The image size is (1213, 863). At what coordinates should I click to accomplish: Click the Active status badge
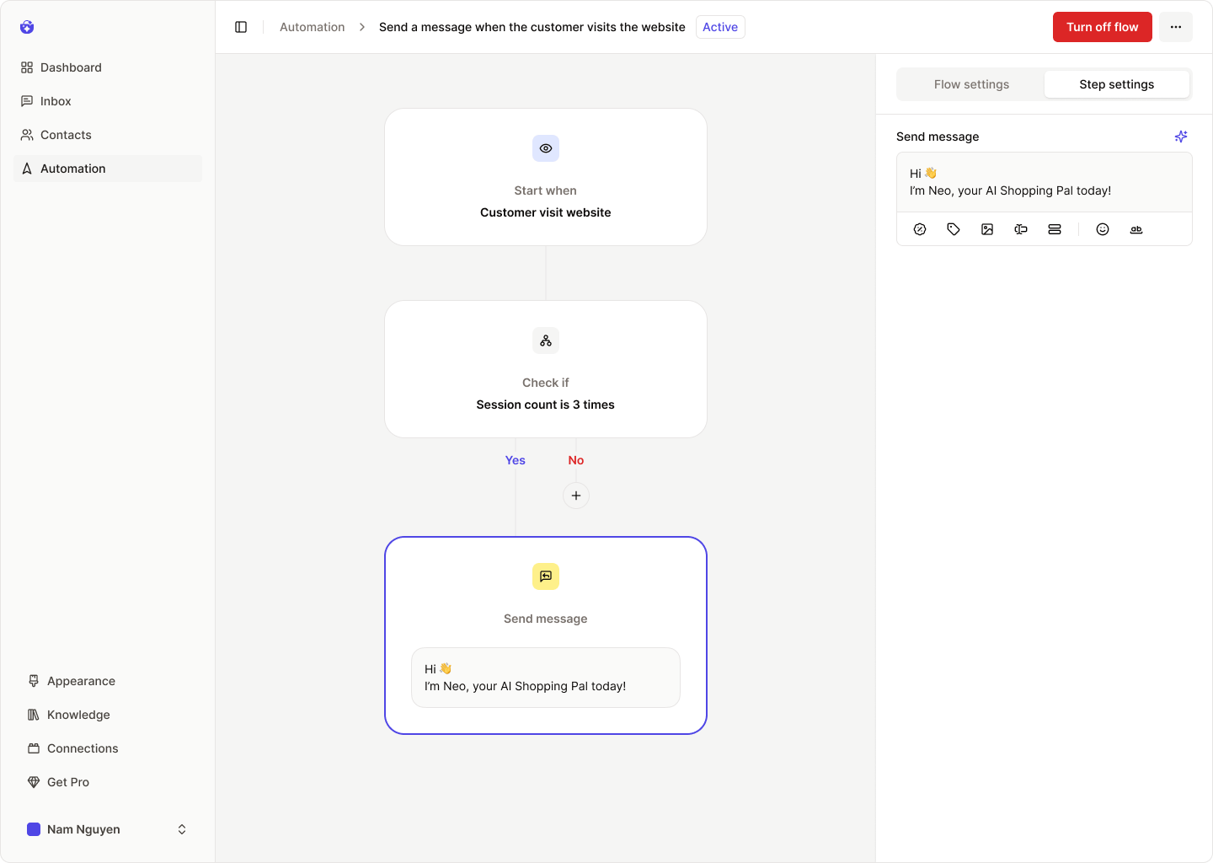(x=720, y=26)
